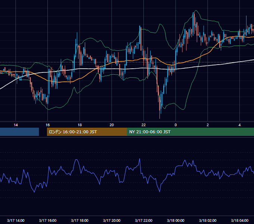Click the 3/17 20:00 date label

pyautogui.click(x=112, y=220)
